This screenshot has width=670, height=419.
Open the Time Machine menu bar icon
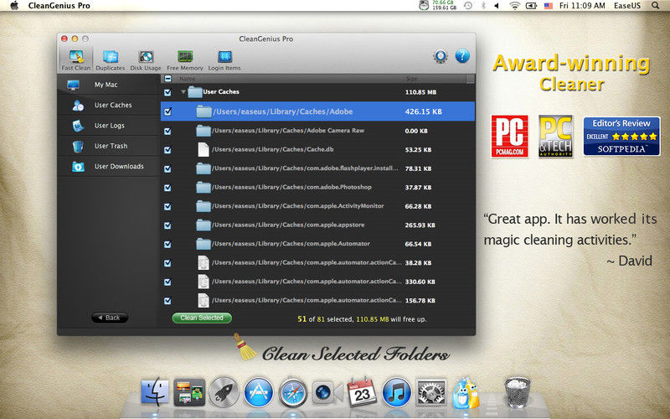(x=468, y=6)
